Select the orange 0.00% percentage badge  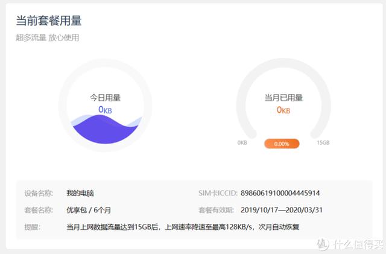pos(282,144)
